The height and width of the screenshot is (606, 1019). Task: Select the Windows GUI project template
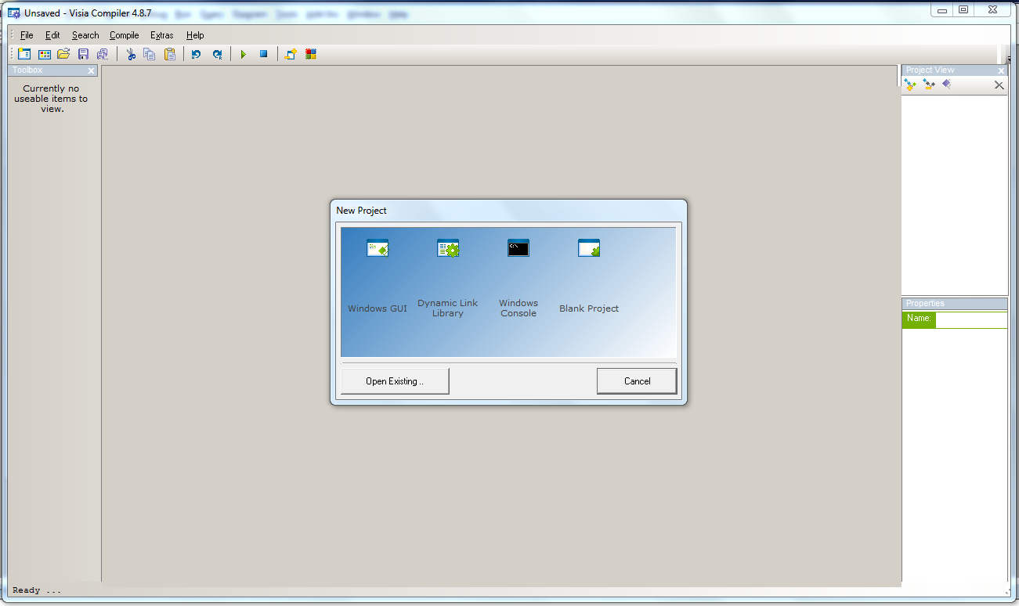[x=377, y=247]
